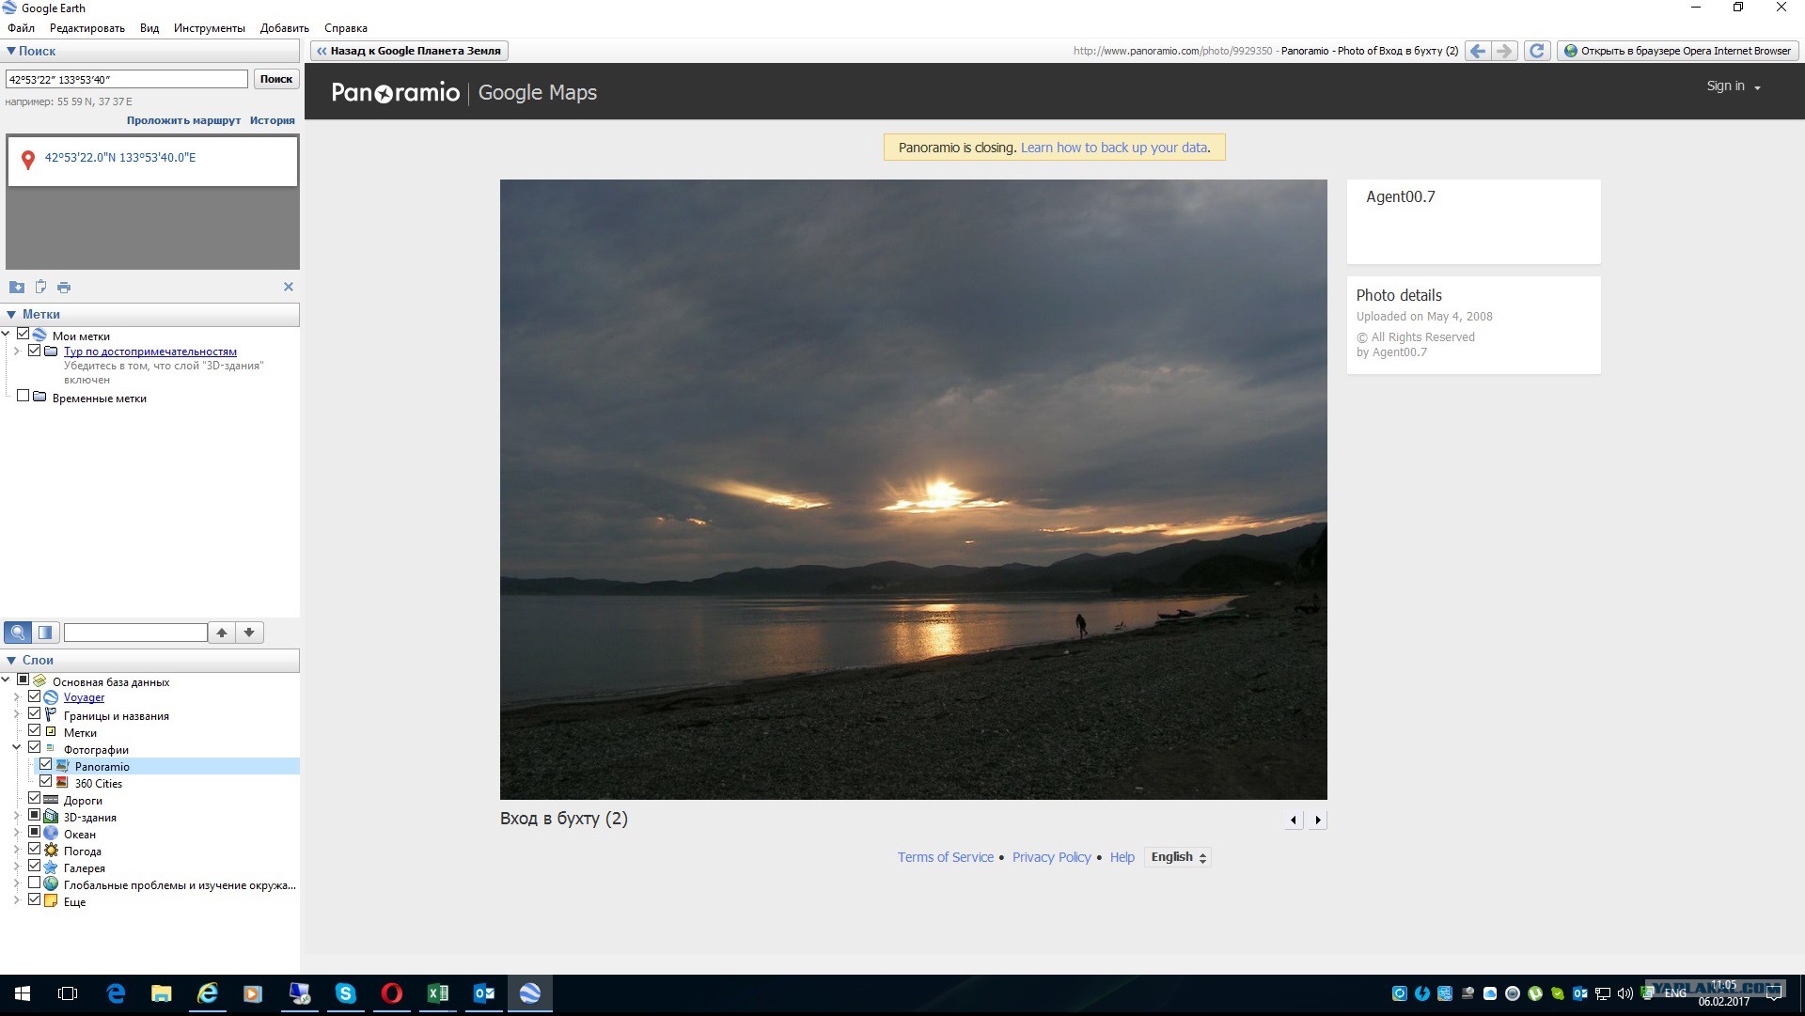Toggle the Дороги layer checkbox
Image resolution: width=1805 pixels, height=1016 pixels.
pos(35,799)
